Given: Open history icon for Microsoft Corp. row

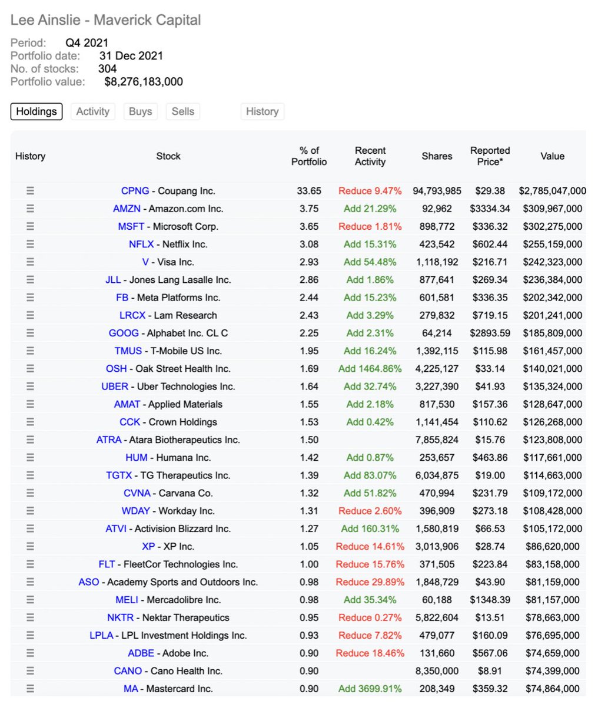Looking at the screenshot, I should tap(30, 226).
